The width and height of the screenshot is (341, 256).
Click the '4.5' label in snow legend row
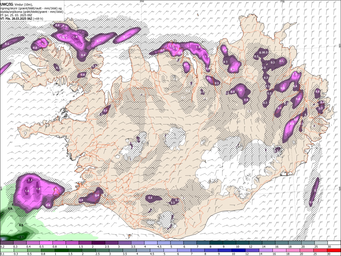(159, 247)
